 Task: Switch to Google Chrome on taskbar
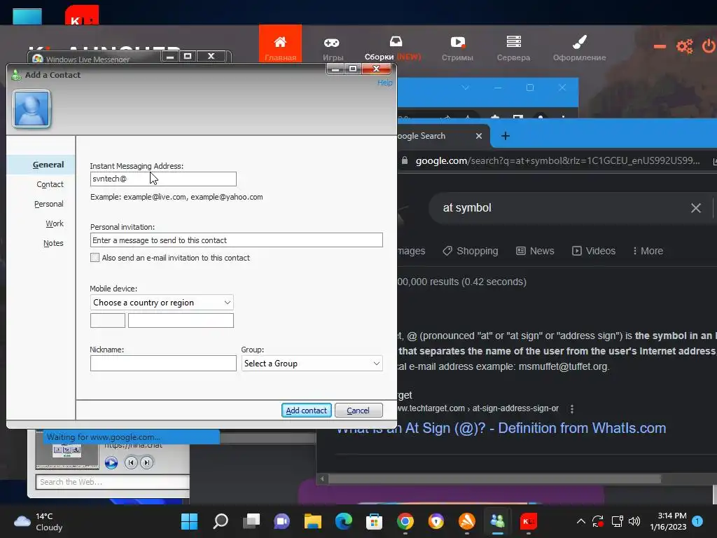click(x=405, y=521)
